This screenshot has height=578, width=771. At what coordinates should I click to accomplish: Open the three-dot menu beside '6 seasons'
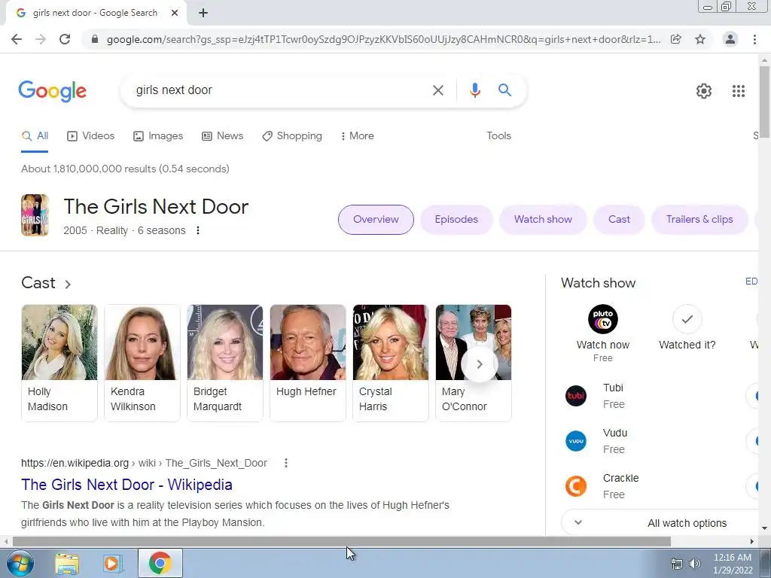pos(198,230)
